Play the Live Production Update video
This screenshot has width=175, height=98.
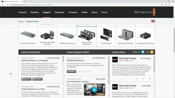tap(95, 90)
